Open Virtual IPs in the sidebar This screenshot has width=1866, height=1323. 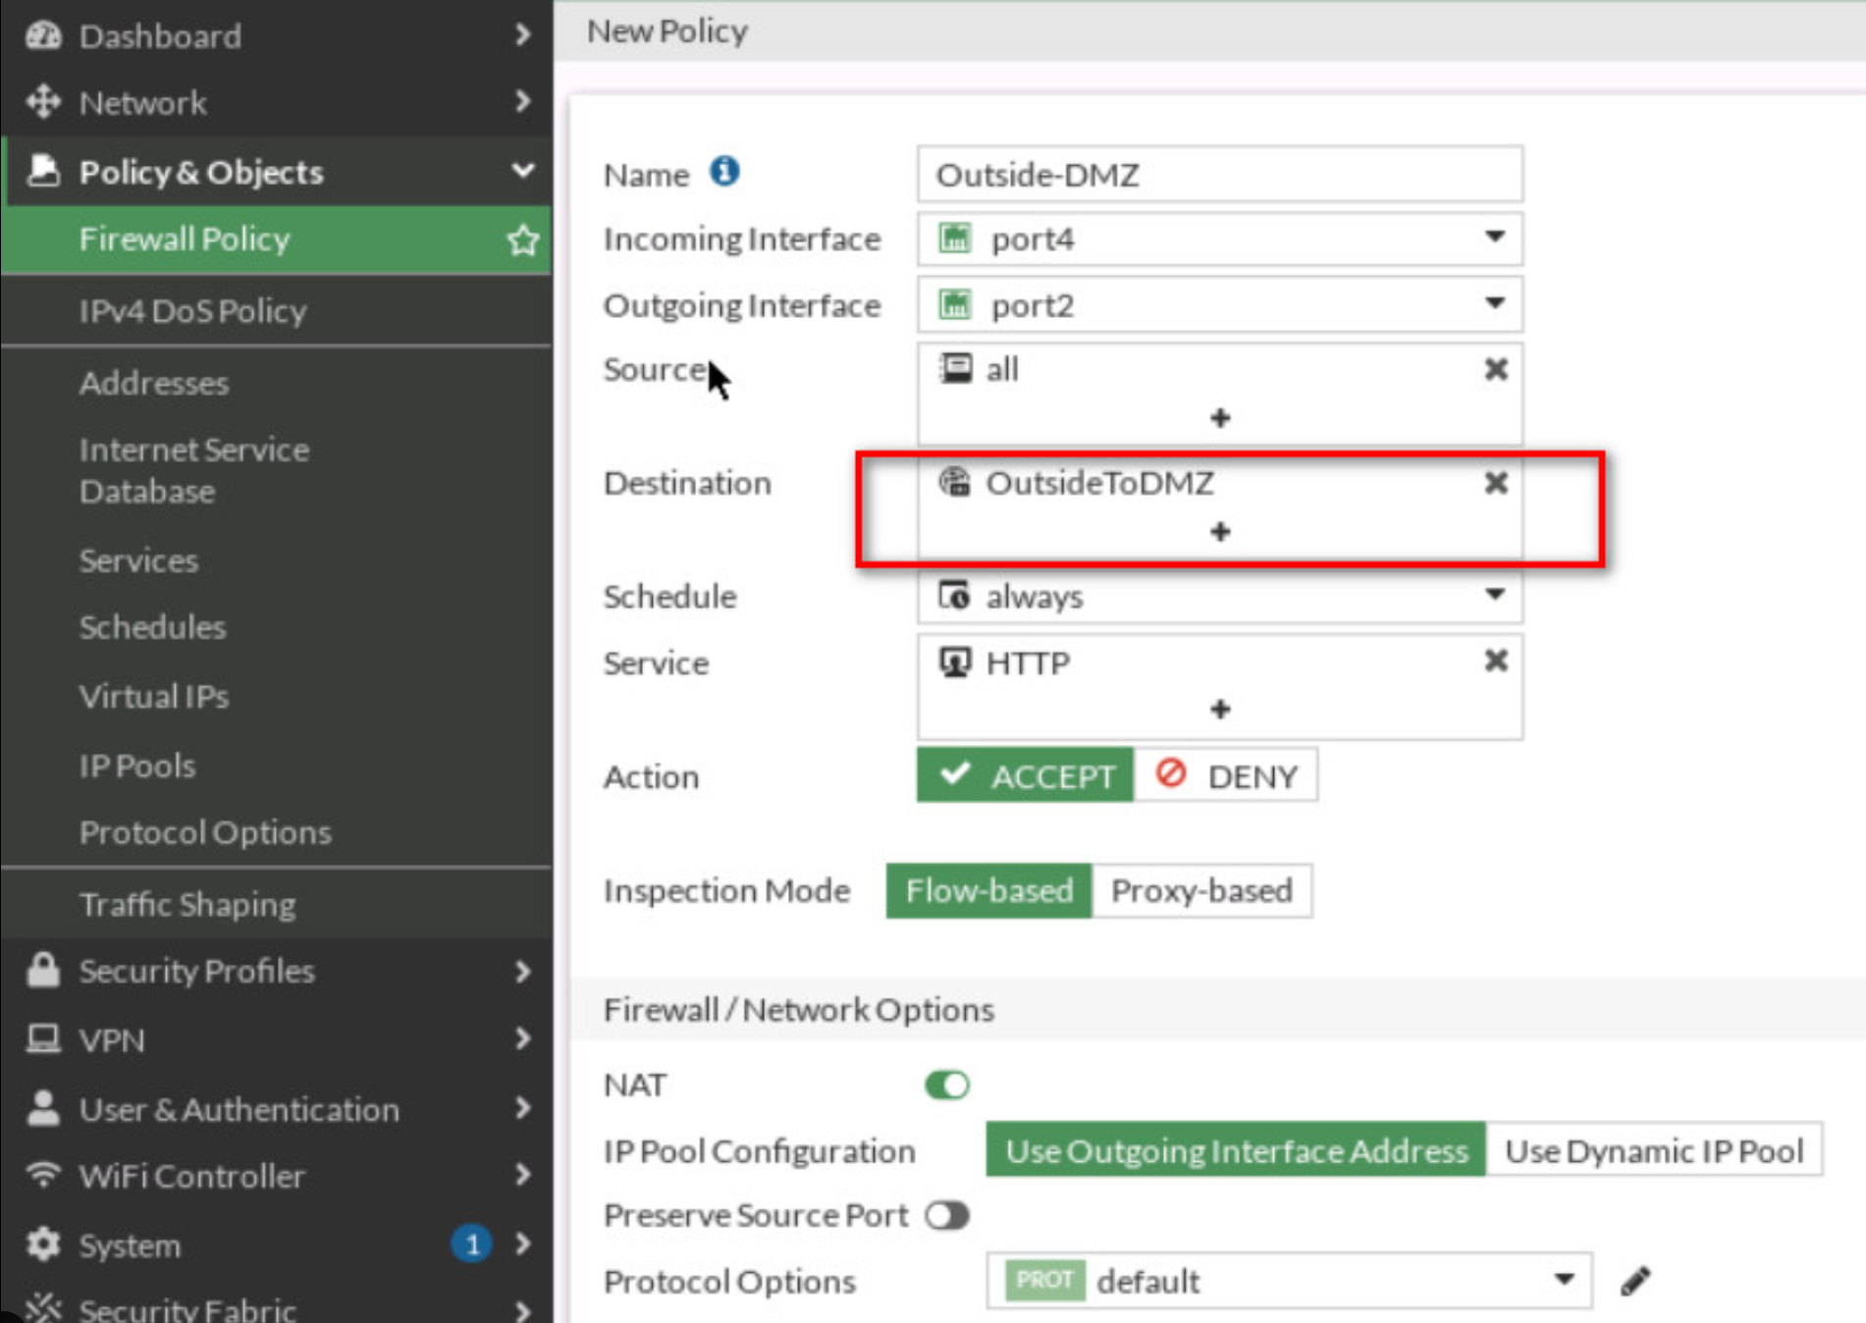(154, 697)
